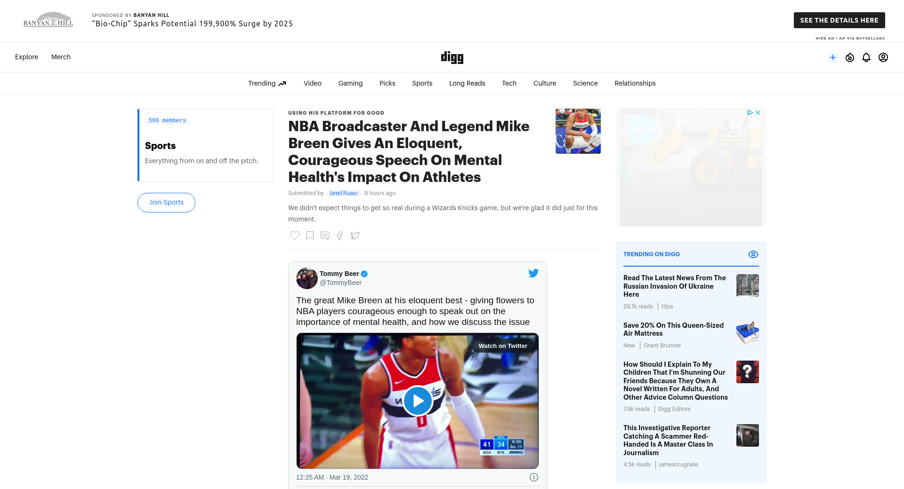Viewport: 904px width, 489px height.
Task: Open the article comments icon
Action: [325, 236]
